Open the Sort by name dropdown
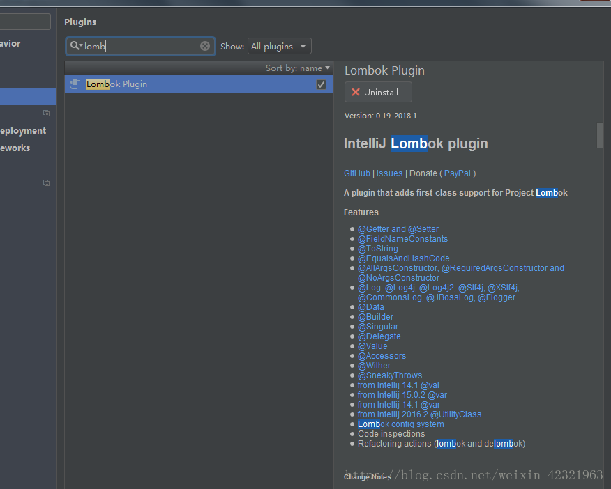Viewport: 611px width, 489px height. coord(298,68)
